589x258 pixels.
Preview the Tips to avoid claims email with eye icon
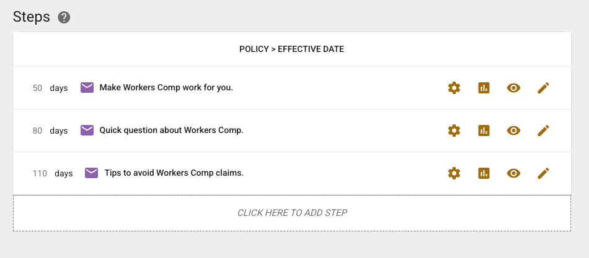(x=513, y=173)
